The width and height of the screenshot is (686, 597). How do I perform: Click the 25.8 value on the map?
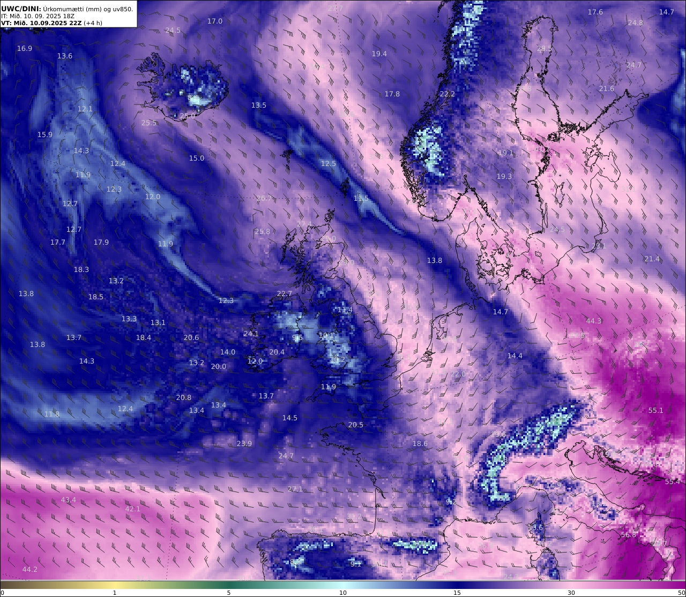(263, 232)
